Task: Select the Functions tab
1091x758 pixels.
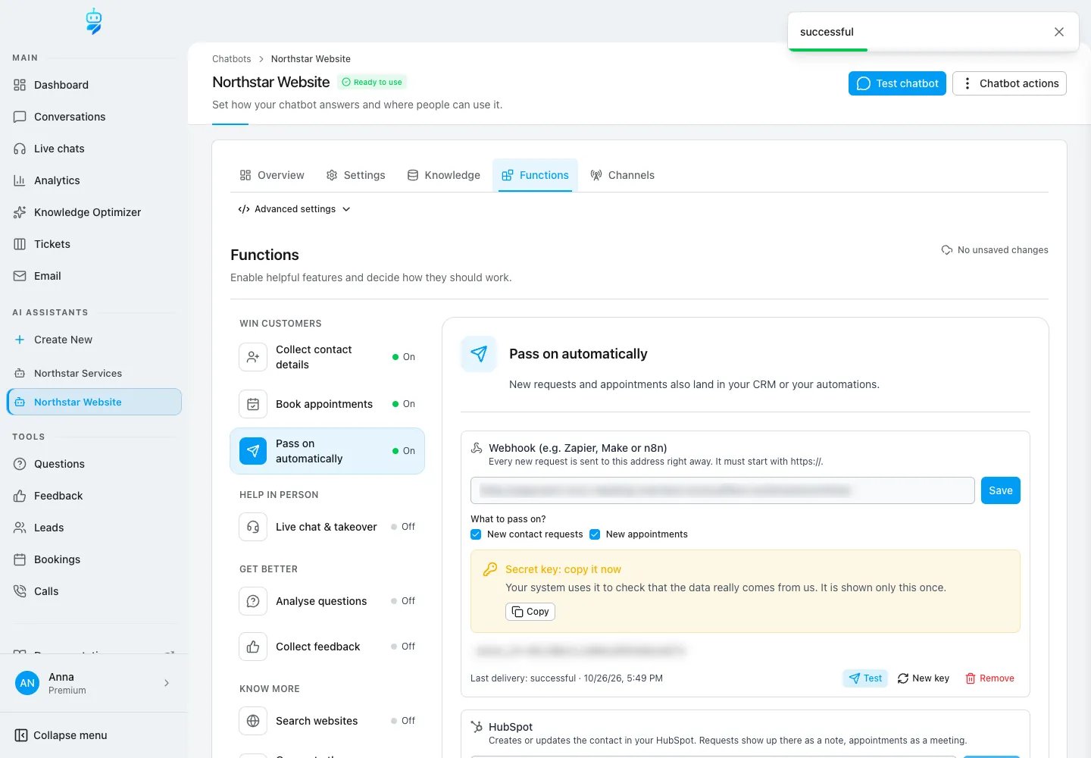Action: [x=535, y=175]
